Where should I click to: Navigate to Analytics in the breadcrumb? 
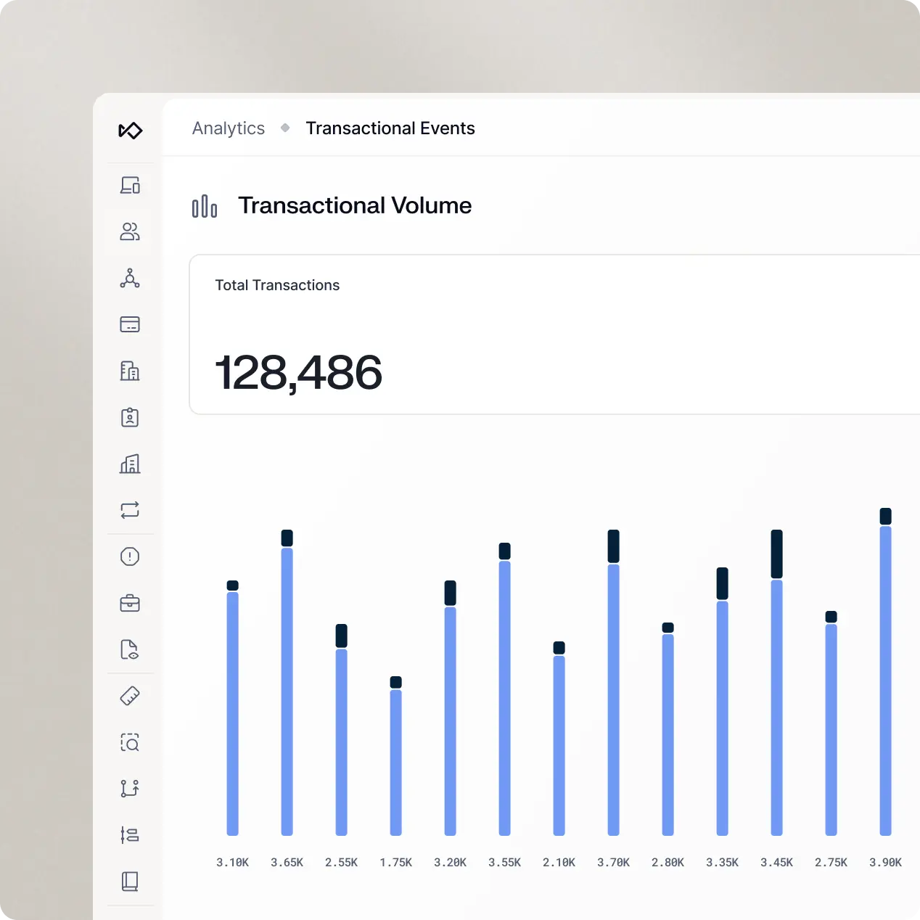pyautogui.click(x=228, y=128)
